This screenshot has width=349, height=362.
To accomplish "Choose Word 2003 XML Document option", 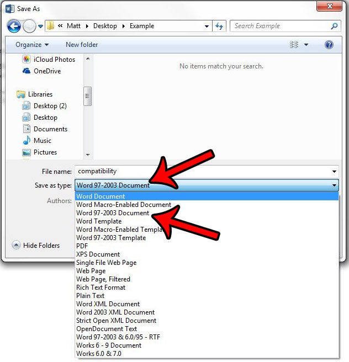I will point(207,312).
